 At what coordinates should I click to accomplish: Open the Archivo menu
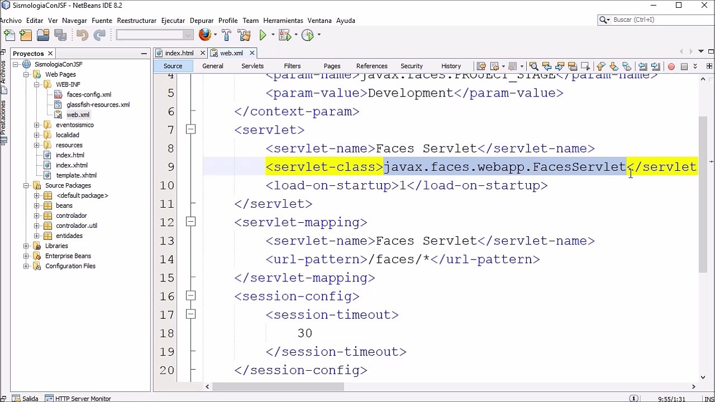11,21
